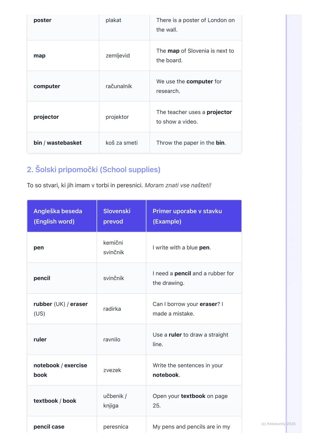Screen dimensions: 316x447
Task: Click the 'rubber (UK) / eraser (US)' cell
Action: tap(61, 309)
